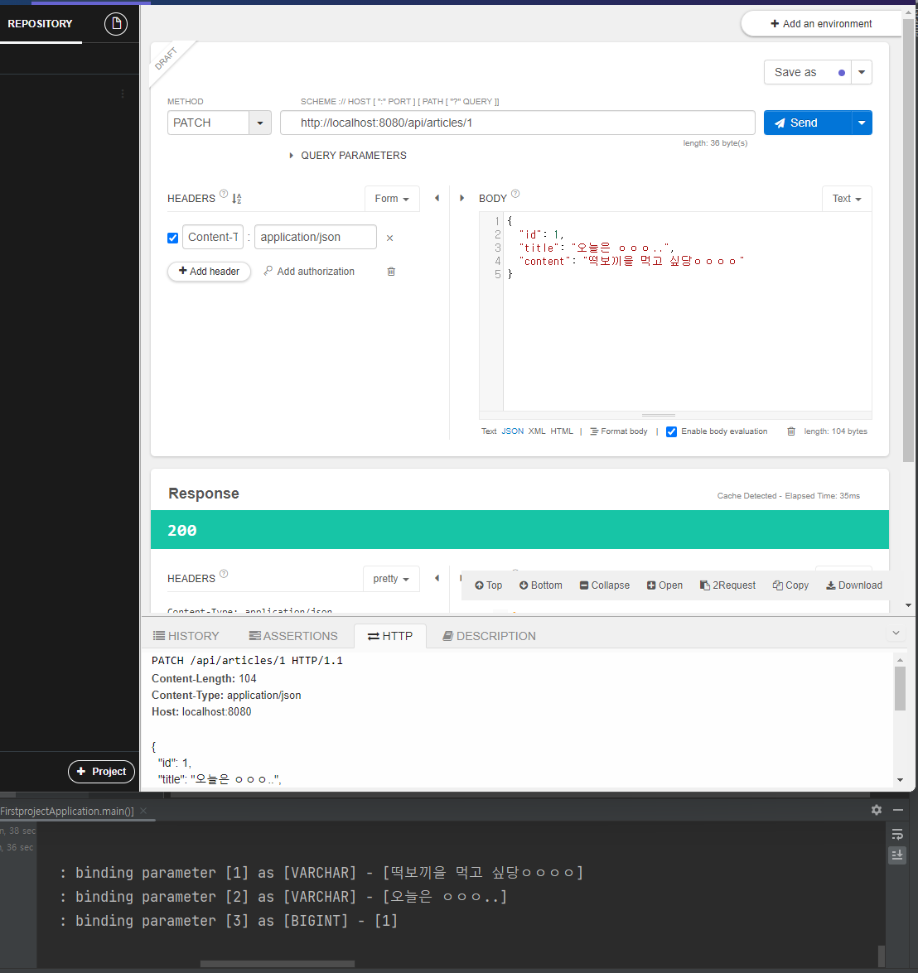Copy response with 2Request
Viewport: 918px width, 973px height.
coord(727,585)
